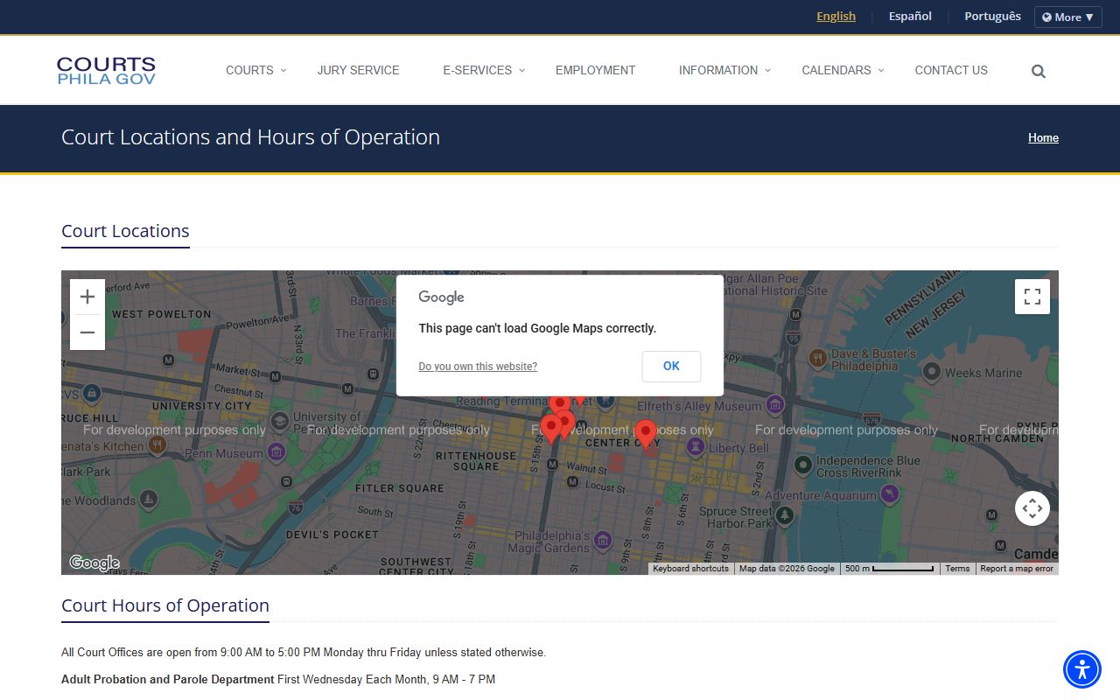Expand the COURTS menu chevron
1120x700 pixels.
coord(283,71)
